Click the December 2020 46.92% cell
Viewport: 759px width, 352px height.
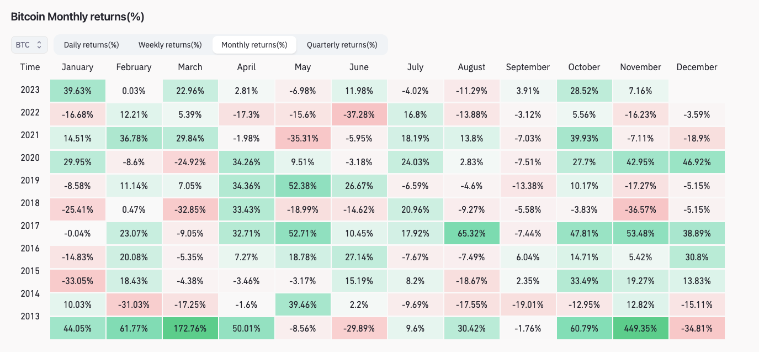pos(697,162)
